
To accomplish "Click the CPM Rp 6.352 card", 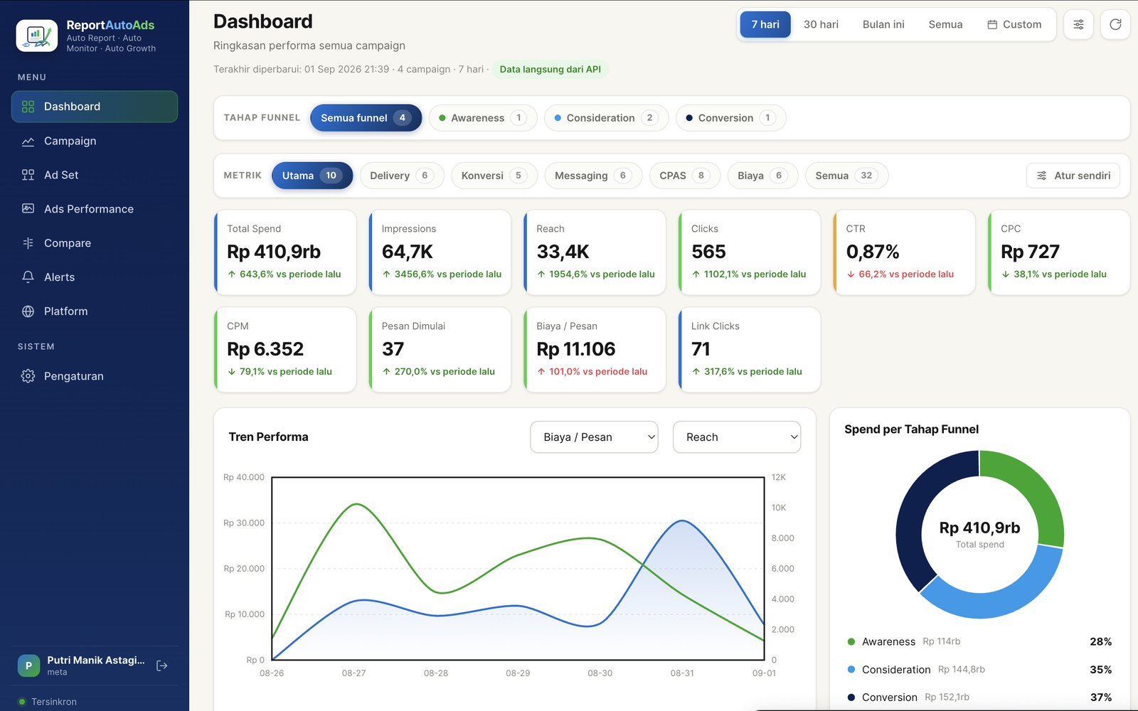I will [x=285, y=350].
